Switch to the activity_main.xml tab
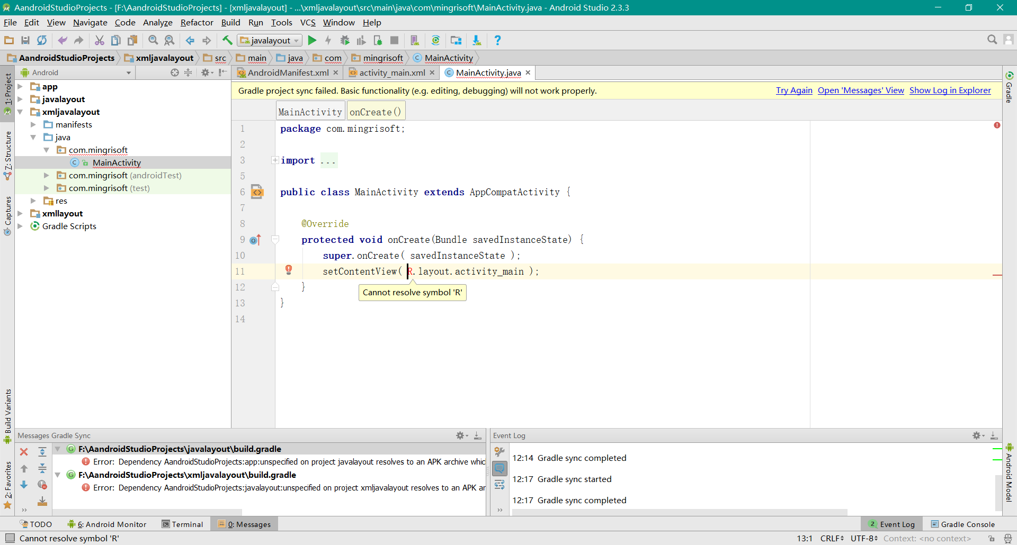The width and height of the screenshot is (1017, 545). pos(392,72)
